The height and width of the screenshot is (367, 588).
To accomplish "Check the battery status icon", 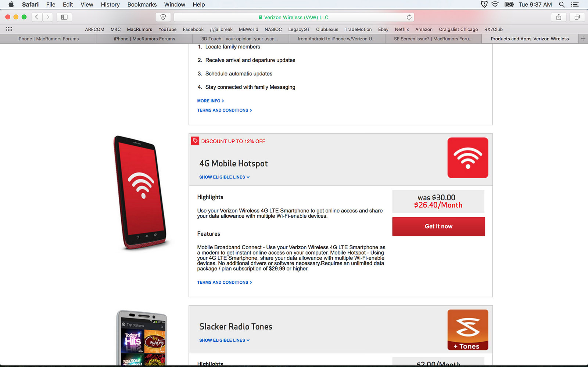I will pyautogui.click(x=509, y=4).
